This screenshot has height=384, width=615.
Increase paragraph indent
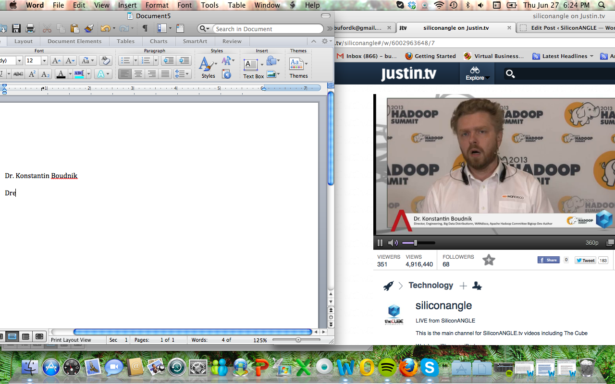(184, 60)
